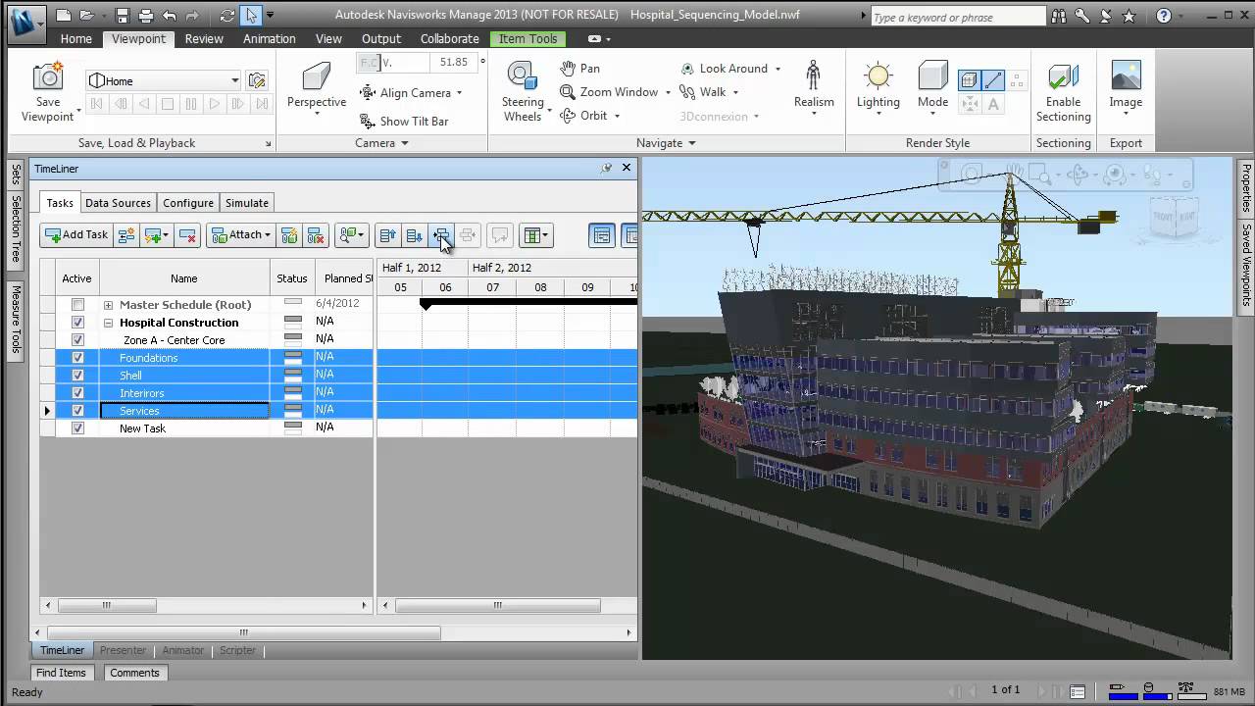Open the Comments panel button
Viewport: 1255px width, 706px height.
pyautogui.click(x=134, y=673)
